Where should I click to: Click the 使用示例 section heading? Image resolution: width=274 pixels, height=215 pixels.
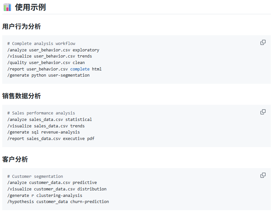pos(30,7)
